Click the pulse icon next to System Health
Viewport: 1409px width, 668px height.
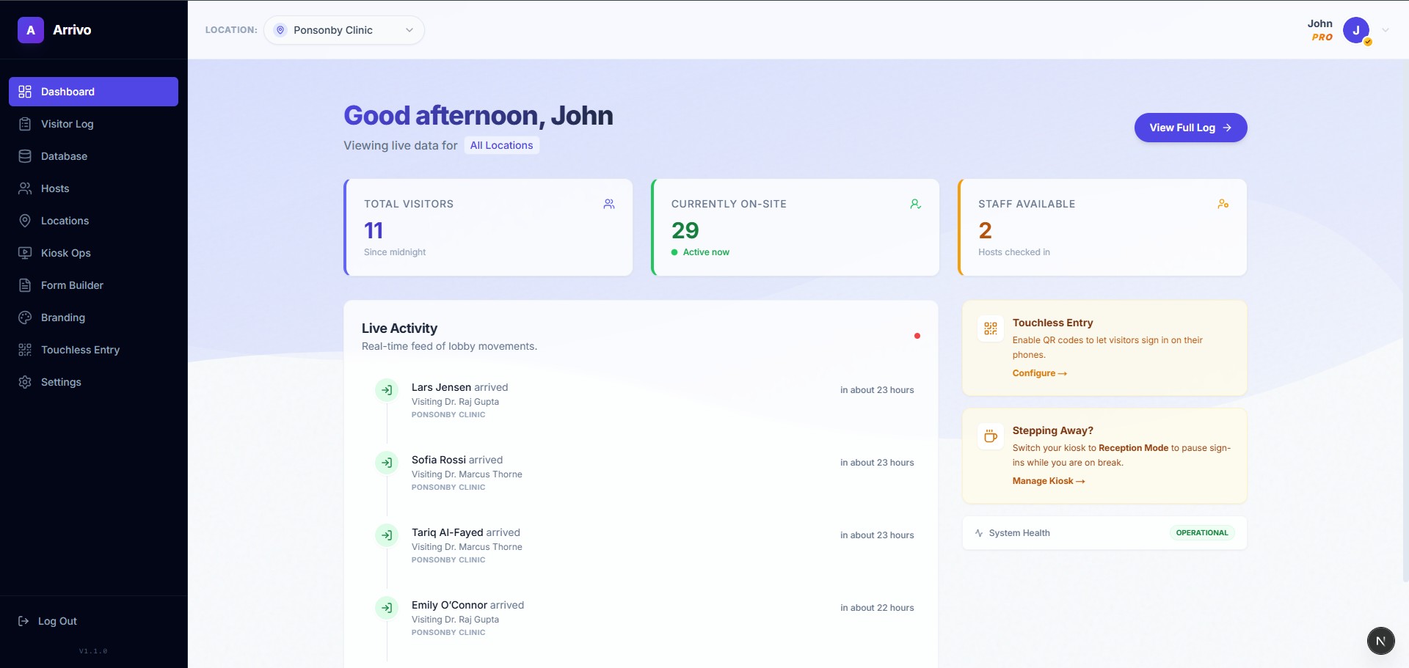[980, 533]
